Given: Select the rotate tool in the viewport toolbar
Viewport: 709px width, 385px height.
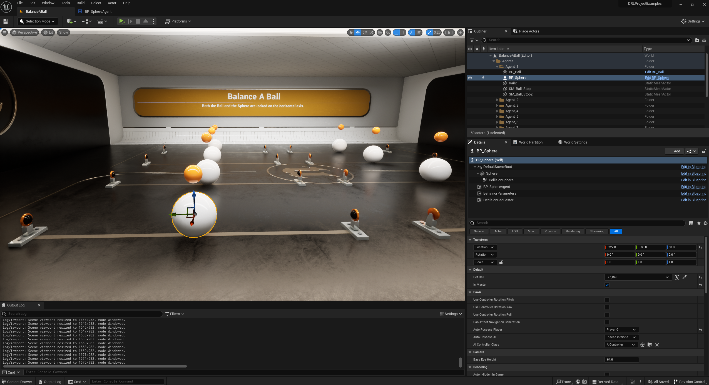Looking at the screenshot, I should (x=364, y=32).
